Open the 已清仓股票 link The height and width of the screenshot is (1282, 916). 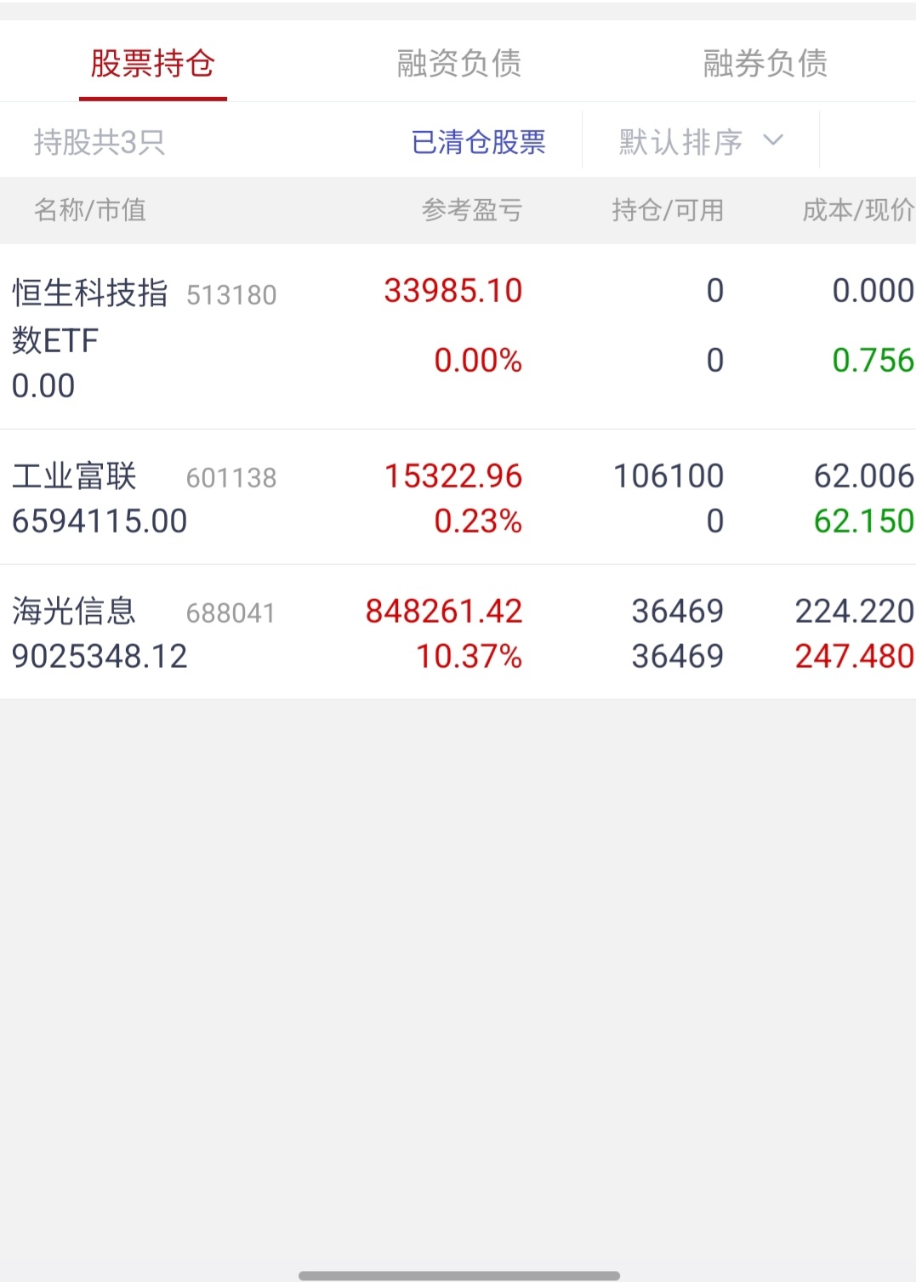(x=478, y=142)
